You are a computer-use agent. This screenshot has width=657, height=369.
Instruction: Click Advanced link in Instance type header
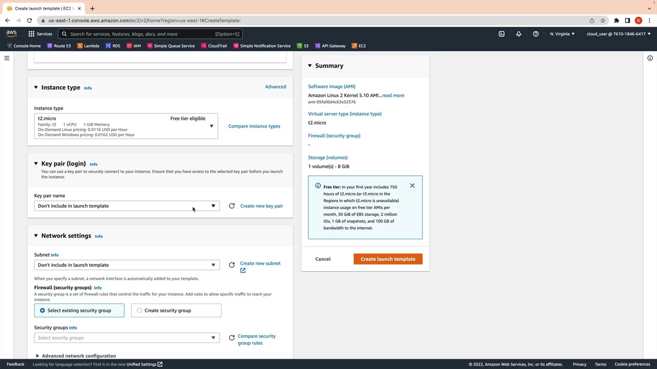click(x=276, y=87)
